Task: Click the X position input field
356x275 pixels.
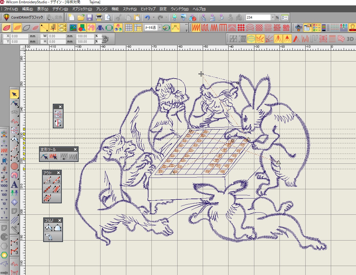Action: coord(19,36)
